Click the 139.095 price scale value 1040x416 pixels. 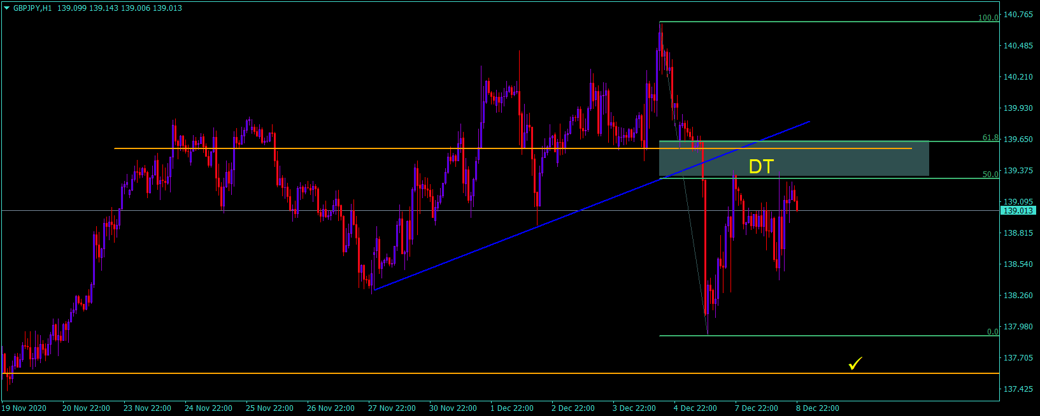(x=1018, y=202)
